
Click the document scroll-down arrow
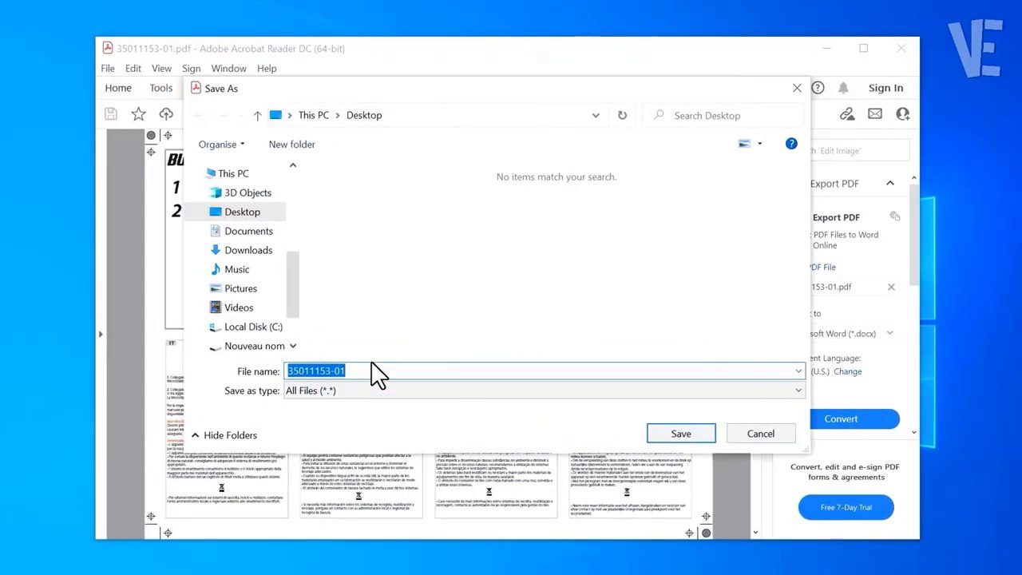pos(755,532)
